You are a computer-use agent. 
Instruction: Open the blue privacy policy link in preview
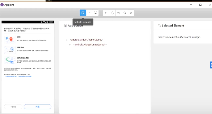(11, 76)
